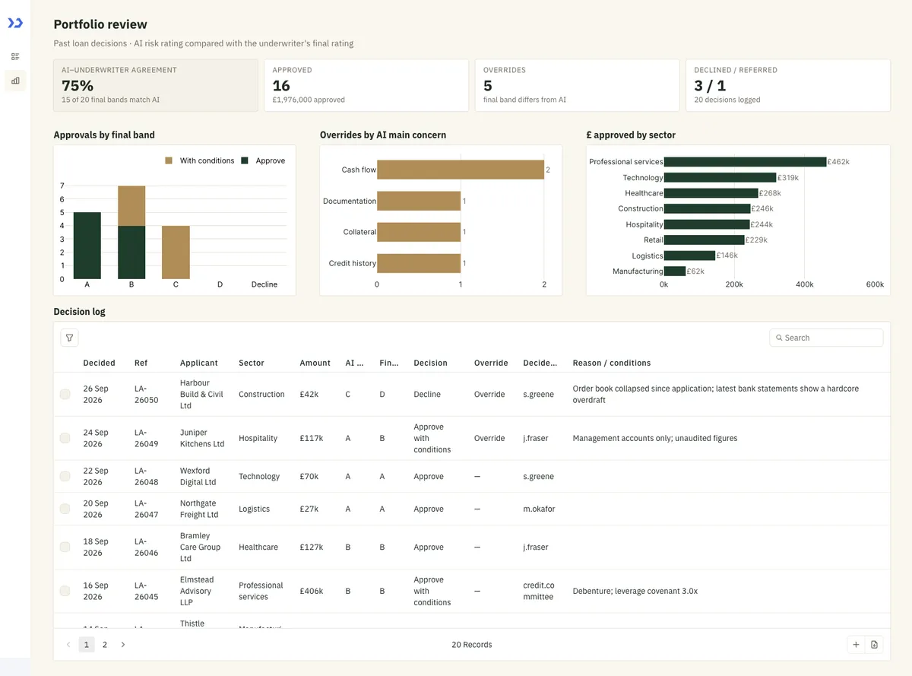
Task: Click in the Decision log Search field
Action: [826, 338]
